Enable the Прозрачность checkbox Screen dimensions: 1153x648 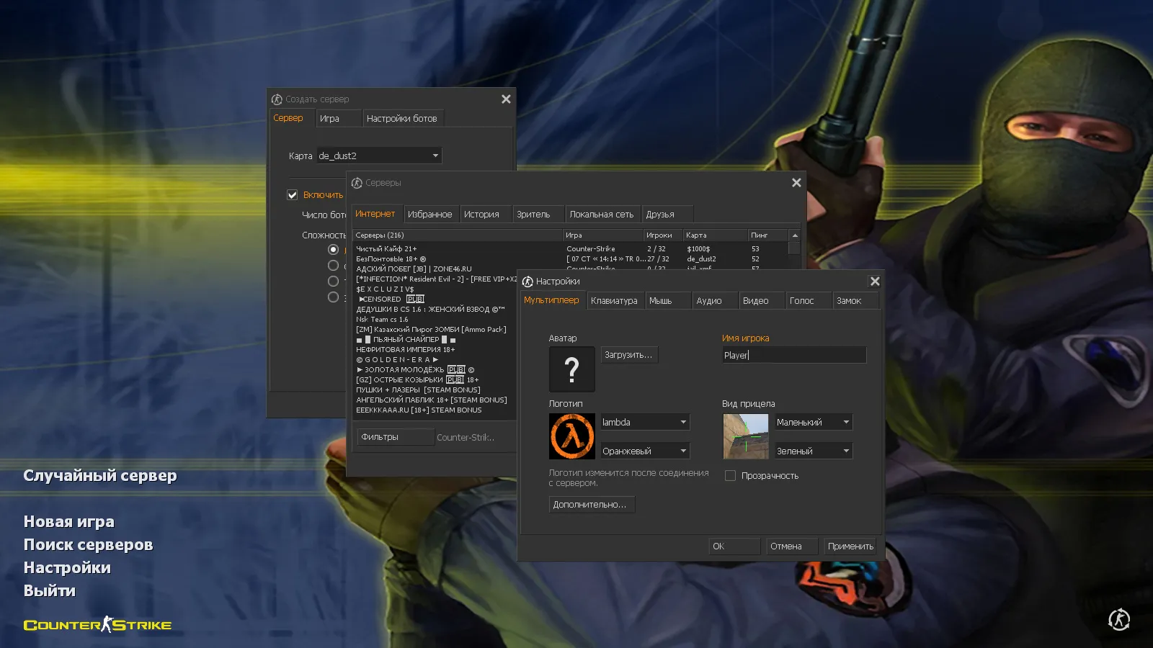pos(730,475)
